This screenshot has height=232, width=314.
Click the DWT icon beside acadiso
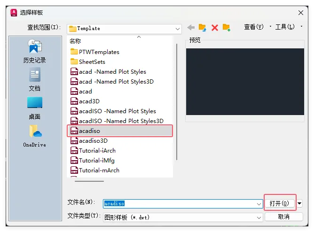coord(74,131)
